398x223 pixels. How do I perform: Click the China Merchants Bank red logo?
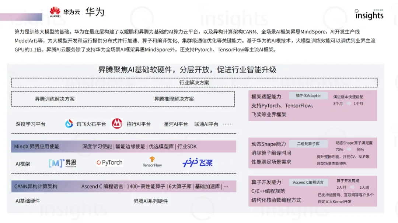point(117,123)
